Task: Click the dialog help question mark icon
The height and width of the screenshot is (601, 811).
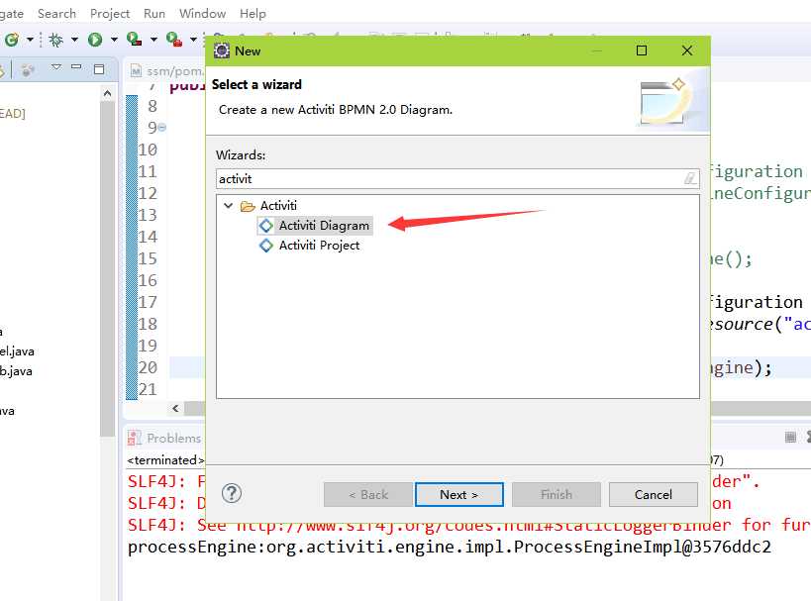Action: (232, 493)
